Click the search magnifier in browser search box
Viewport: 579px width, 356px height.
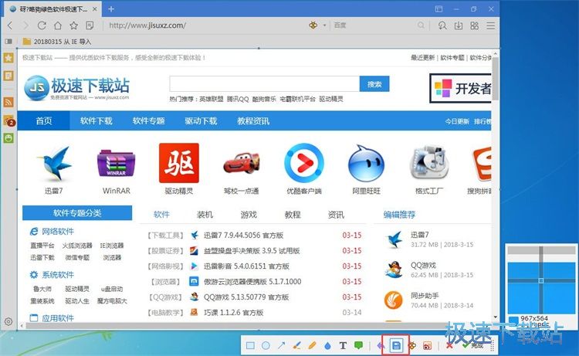[x=421, y=25]
